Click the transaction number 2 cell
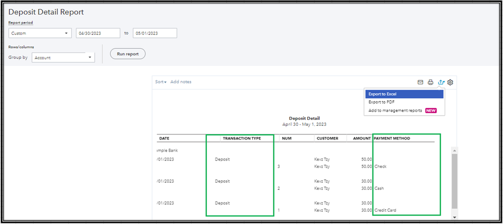Viewport: 503px width, 224px height. 279,188
